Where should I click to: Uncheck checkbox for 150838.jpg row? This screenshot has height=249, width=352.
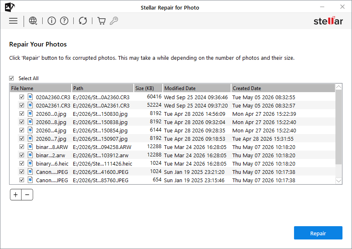[x=22, y=122]
